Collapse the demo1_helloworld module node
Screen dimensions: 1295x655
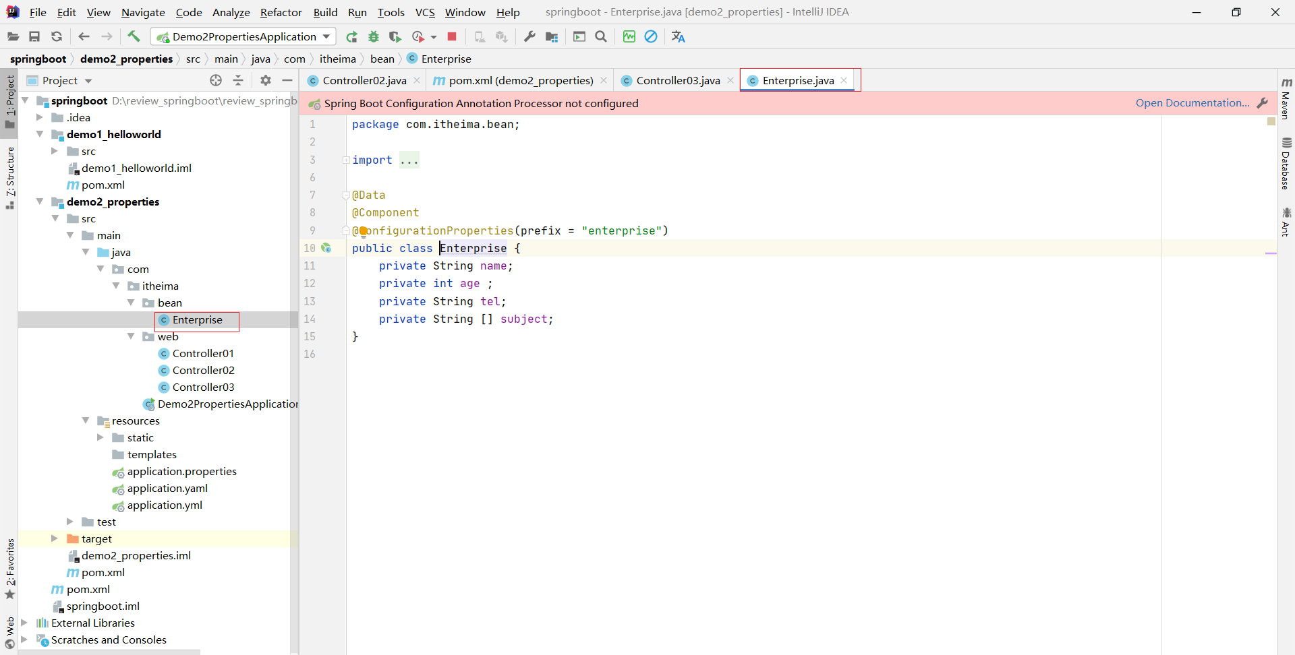click(40, 134)
